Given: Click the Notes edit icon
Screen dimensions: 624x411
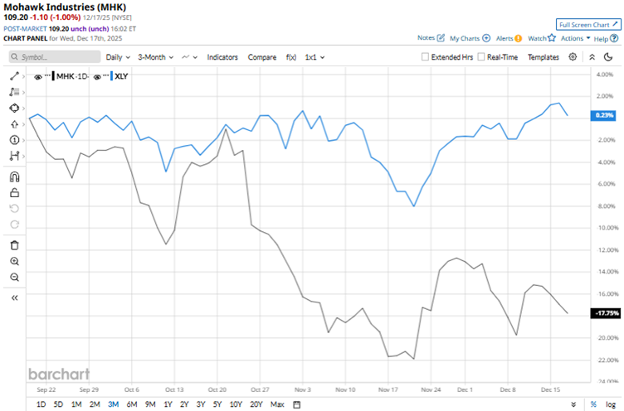Looking at the screenshot, I should tap(441, 38).
